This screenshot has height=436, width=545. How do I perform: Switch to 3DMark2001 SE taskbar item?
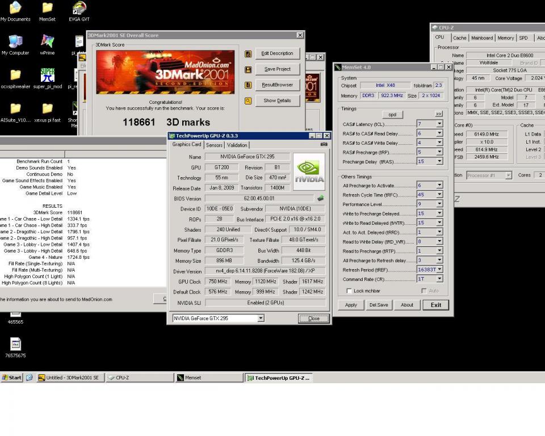(x=70, y=378)
